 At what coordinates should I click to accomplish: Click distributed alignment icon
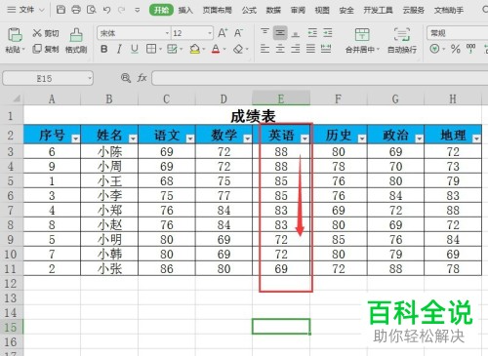point(326,49)
